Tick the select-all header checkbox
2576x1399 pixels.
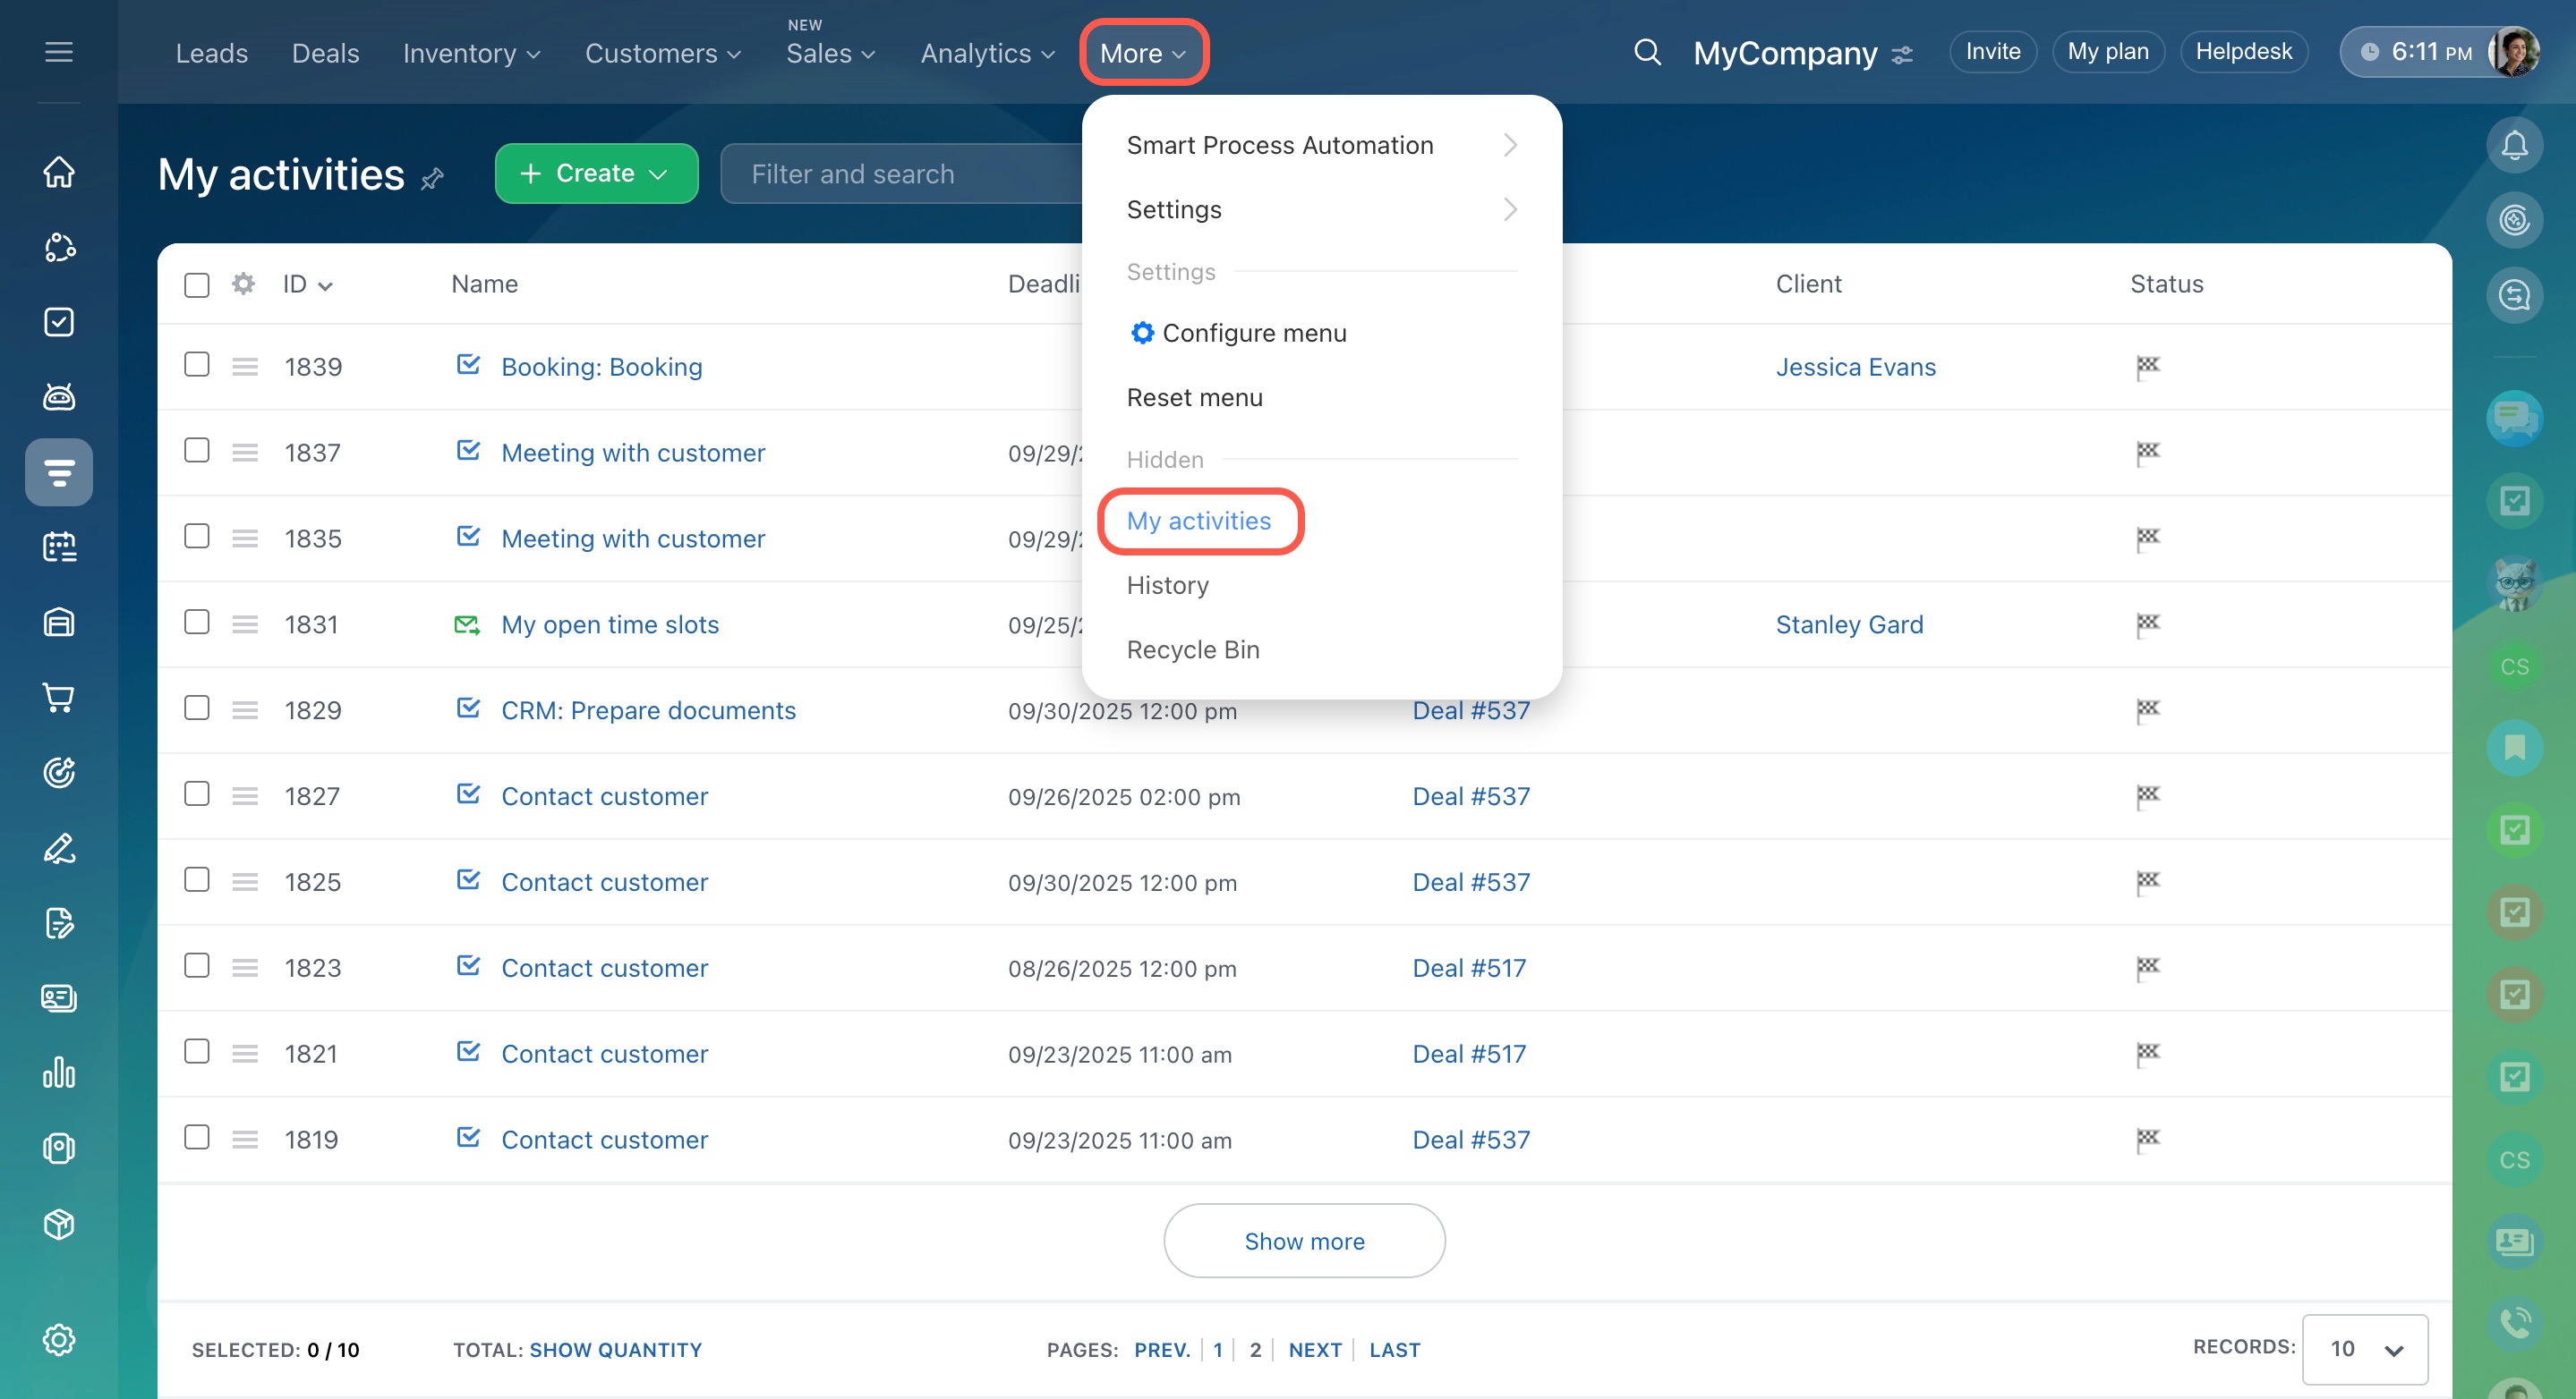pyautogui.click(x=197, y=284)
